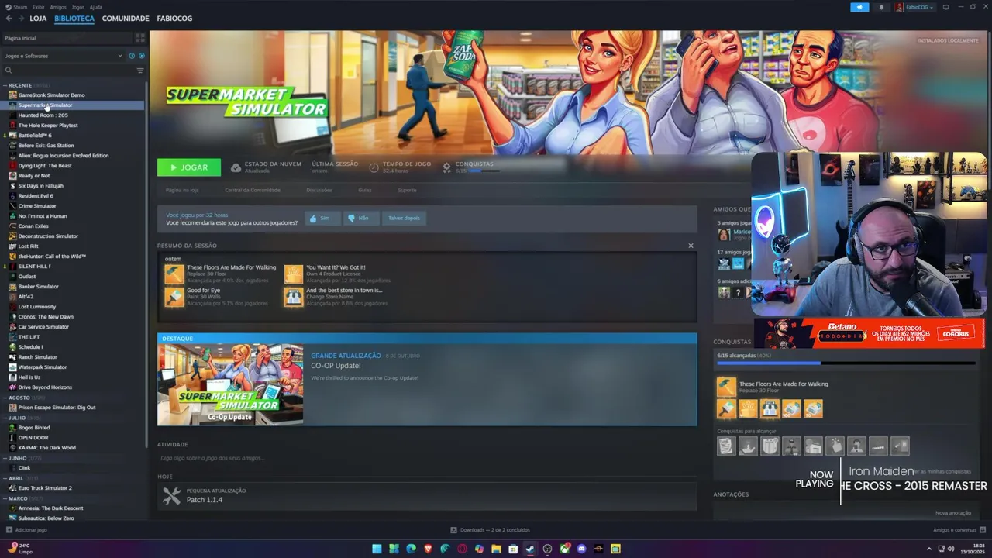
Task: Open Página inicial library home
Action: 67,38
